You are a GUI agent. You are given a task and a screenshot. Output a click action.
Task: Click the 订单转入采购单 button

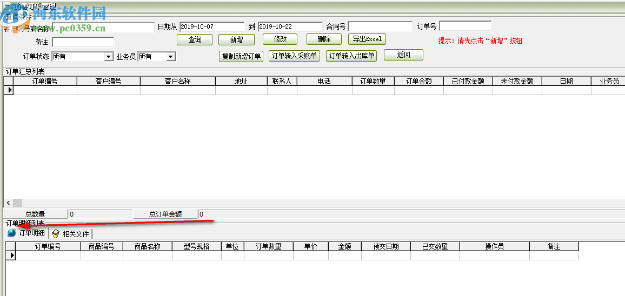pyautogui.click(x=295, y=56)
